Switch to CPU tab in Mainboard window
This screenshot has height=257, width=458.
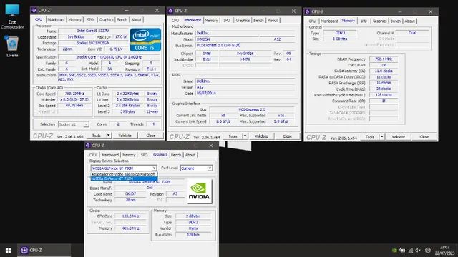pyautogui.click(x=175, y=21)
